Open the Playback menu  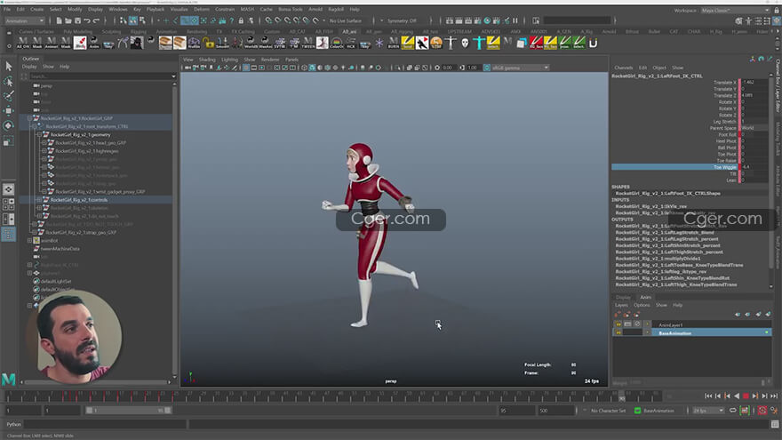click(156, 10)
